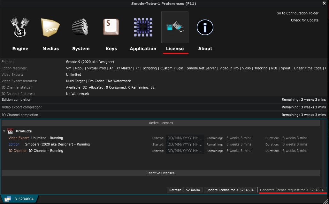Switch to the Keys tab label

(x=111, y=49)
